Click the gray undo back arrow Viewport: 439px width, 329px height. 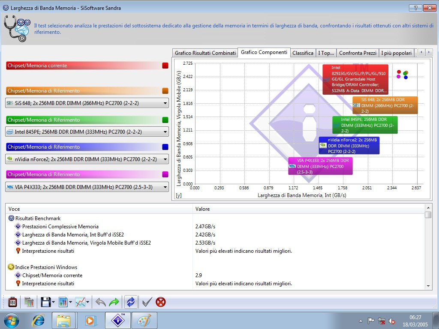pyautogui.click(x=100, y=302)
